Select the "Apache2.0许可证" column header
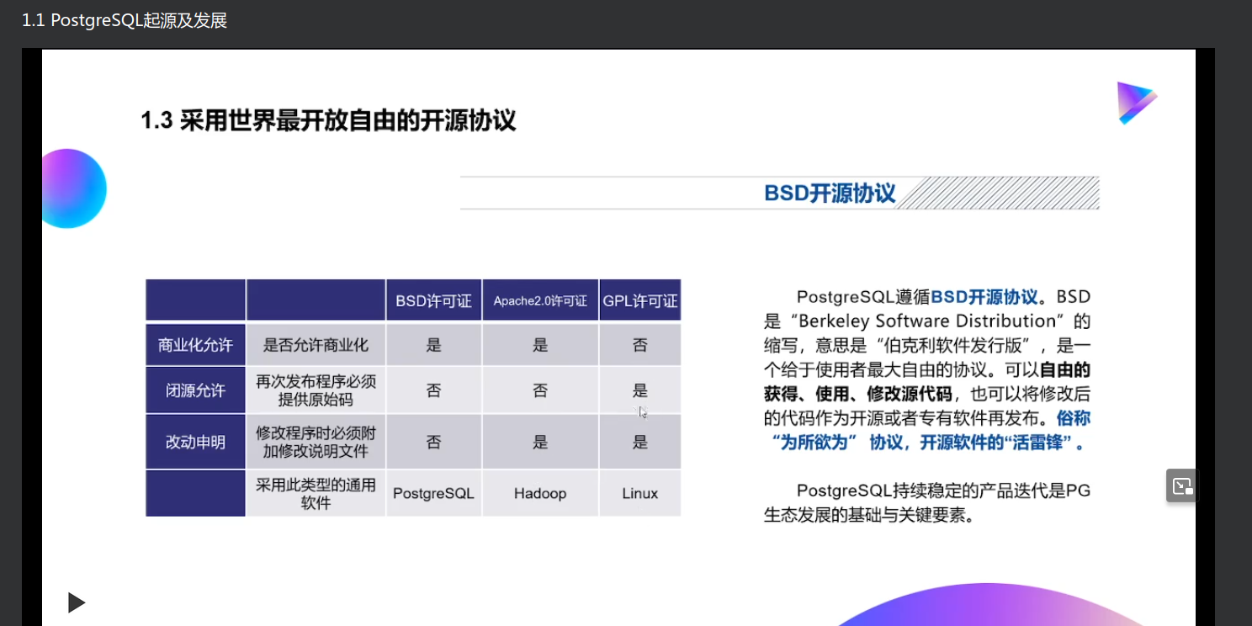This screenshot has height=626, width=1252. click(540, 300)
